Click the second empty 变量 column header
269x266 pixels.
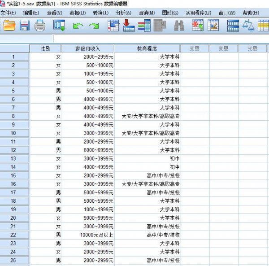(223, 48)
